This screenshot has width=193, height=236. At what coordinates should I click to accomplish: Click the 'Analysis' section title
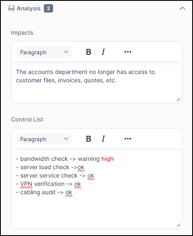pos(28,8)
